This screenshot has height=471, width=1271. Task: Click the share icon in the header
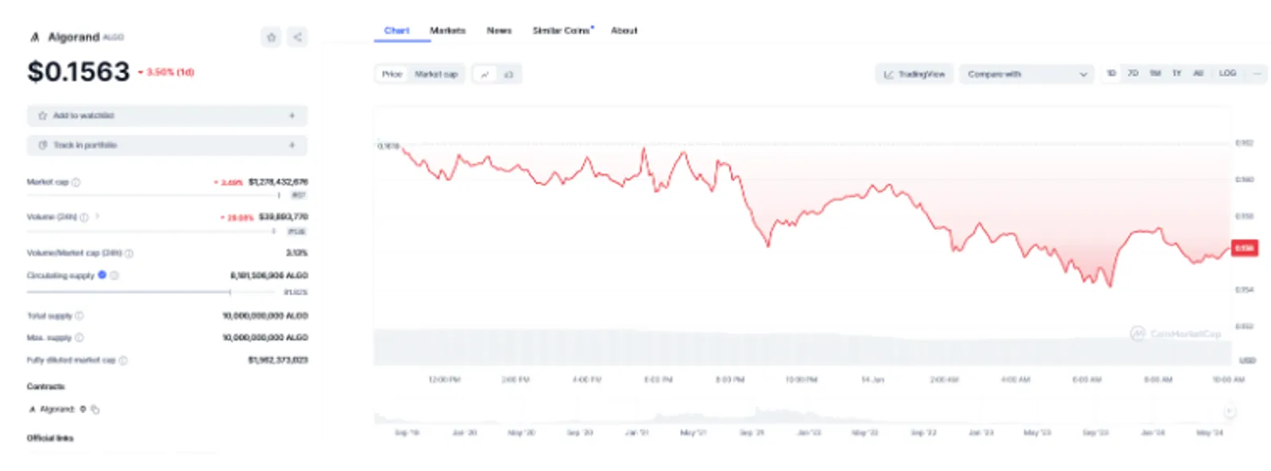click(x=297, y=37)
